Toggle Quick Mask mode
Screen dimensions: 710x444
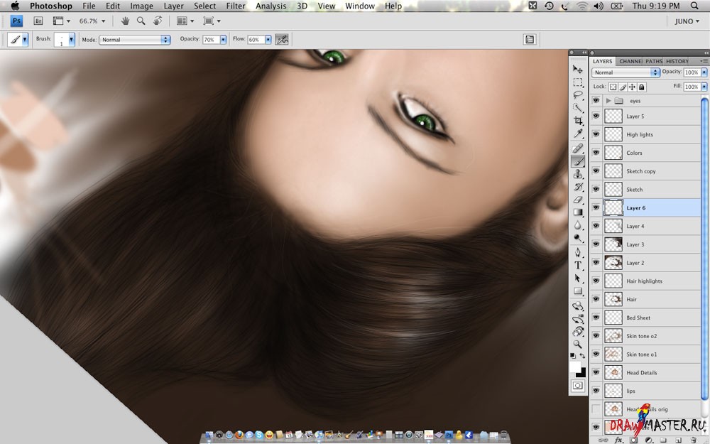pos(578,386)
